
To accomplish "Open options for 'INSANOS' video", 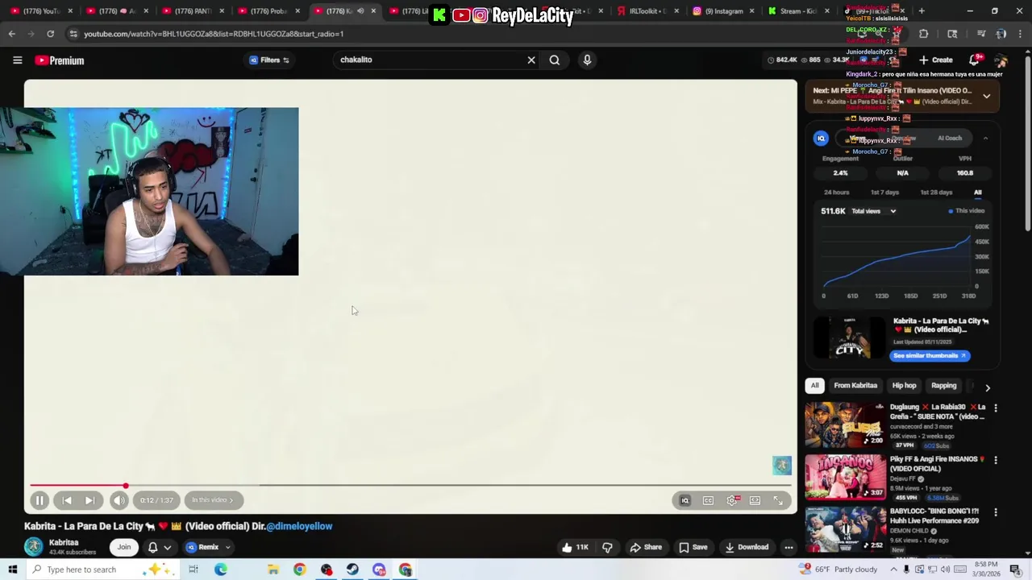I will coord(995,460).
